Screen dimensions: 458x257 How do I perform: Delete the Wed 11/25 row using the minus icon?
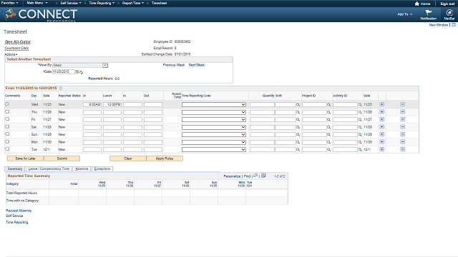(x=402, y=104)
